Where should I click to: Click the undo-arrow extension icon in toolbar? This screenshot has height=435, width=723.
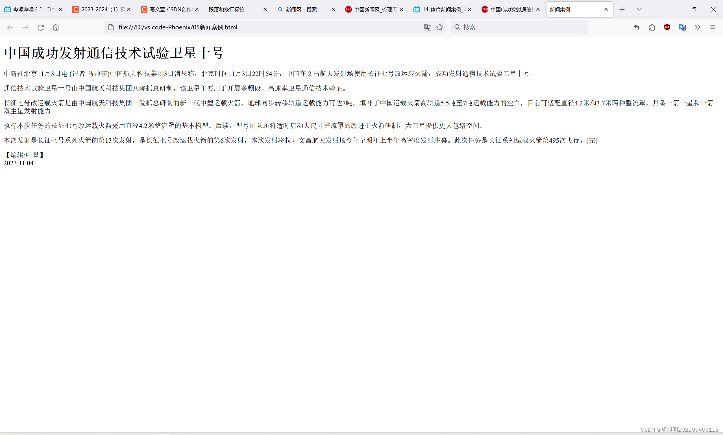637,27
